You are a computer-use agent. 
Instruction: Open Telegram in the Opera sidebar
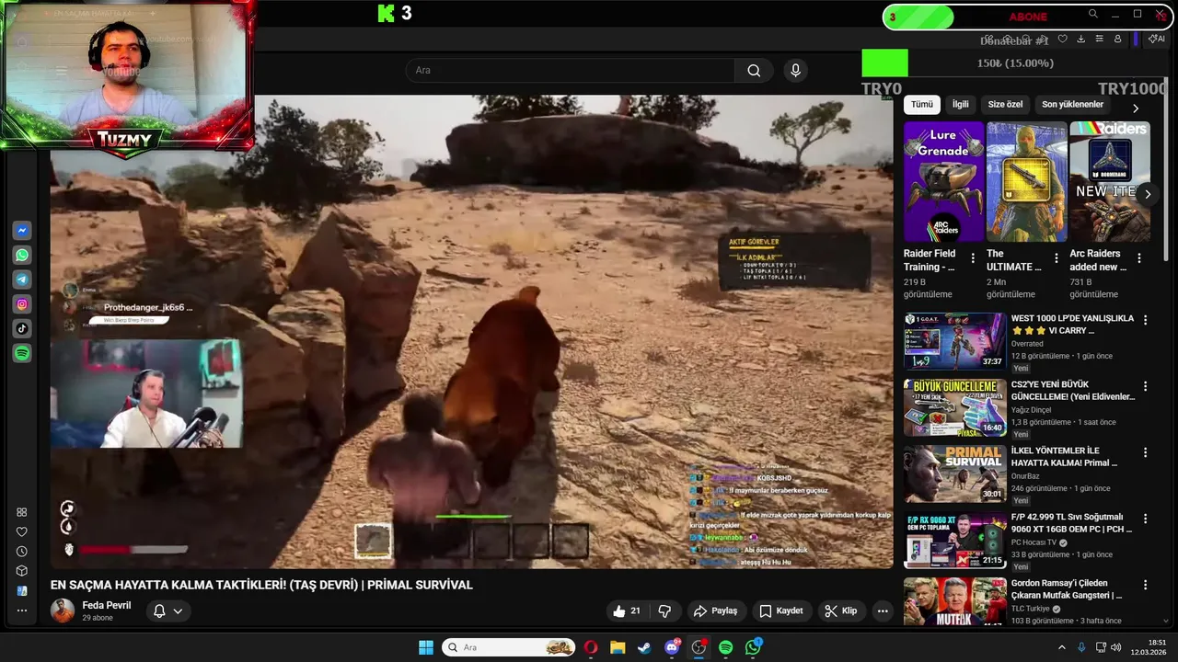(22, 280)
